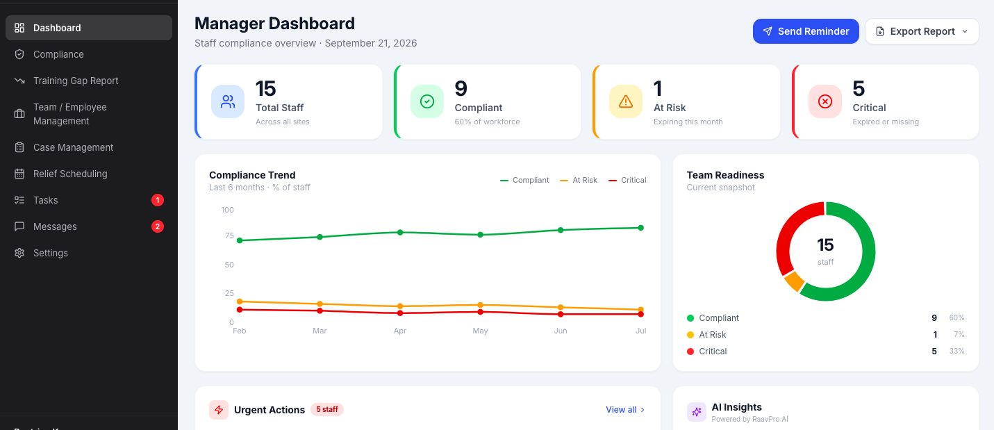Click the Training Gap Report trend icon

[x=19, y=81]
